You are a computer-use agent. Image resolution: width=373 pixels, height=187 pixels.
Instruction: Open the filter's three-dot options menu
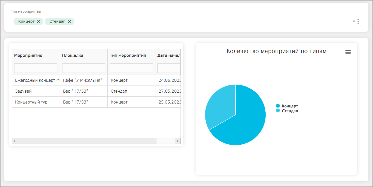358,21
